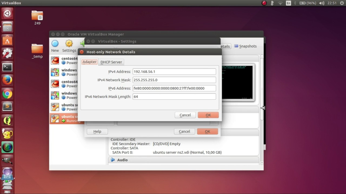Open the En keyboard layout indicator
Viewport: 346px width, 194px height.
tap(288, 3)
